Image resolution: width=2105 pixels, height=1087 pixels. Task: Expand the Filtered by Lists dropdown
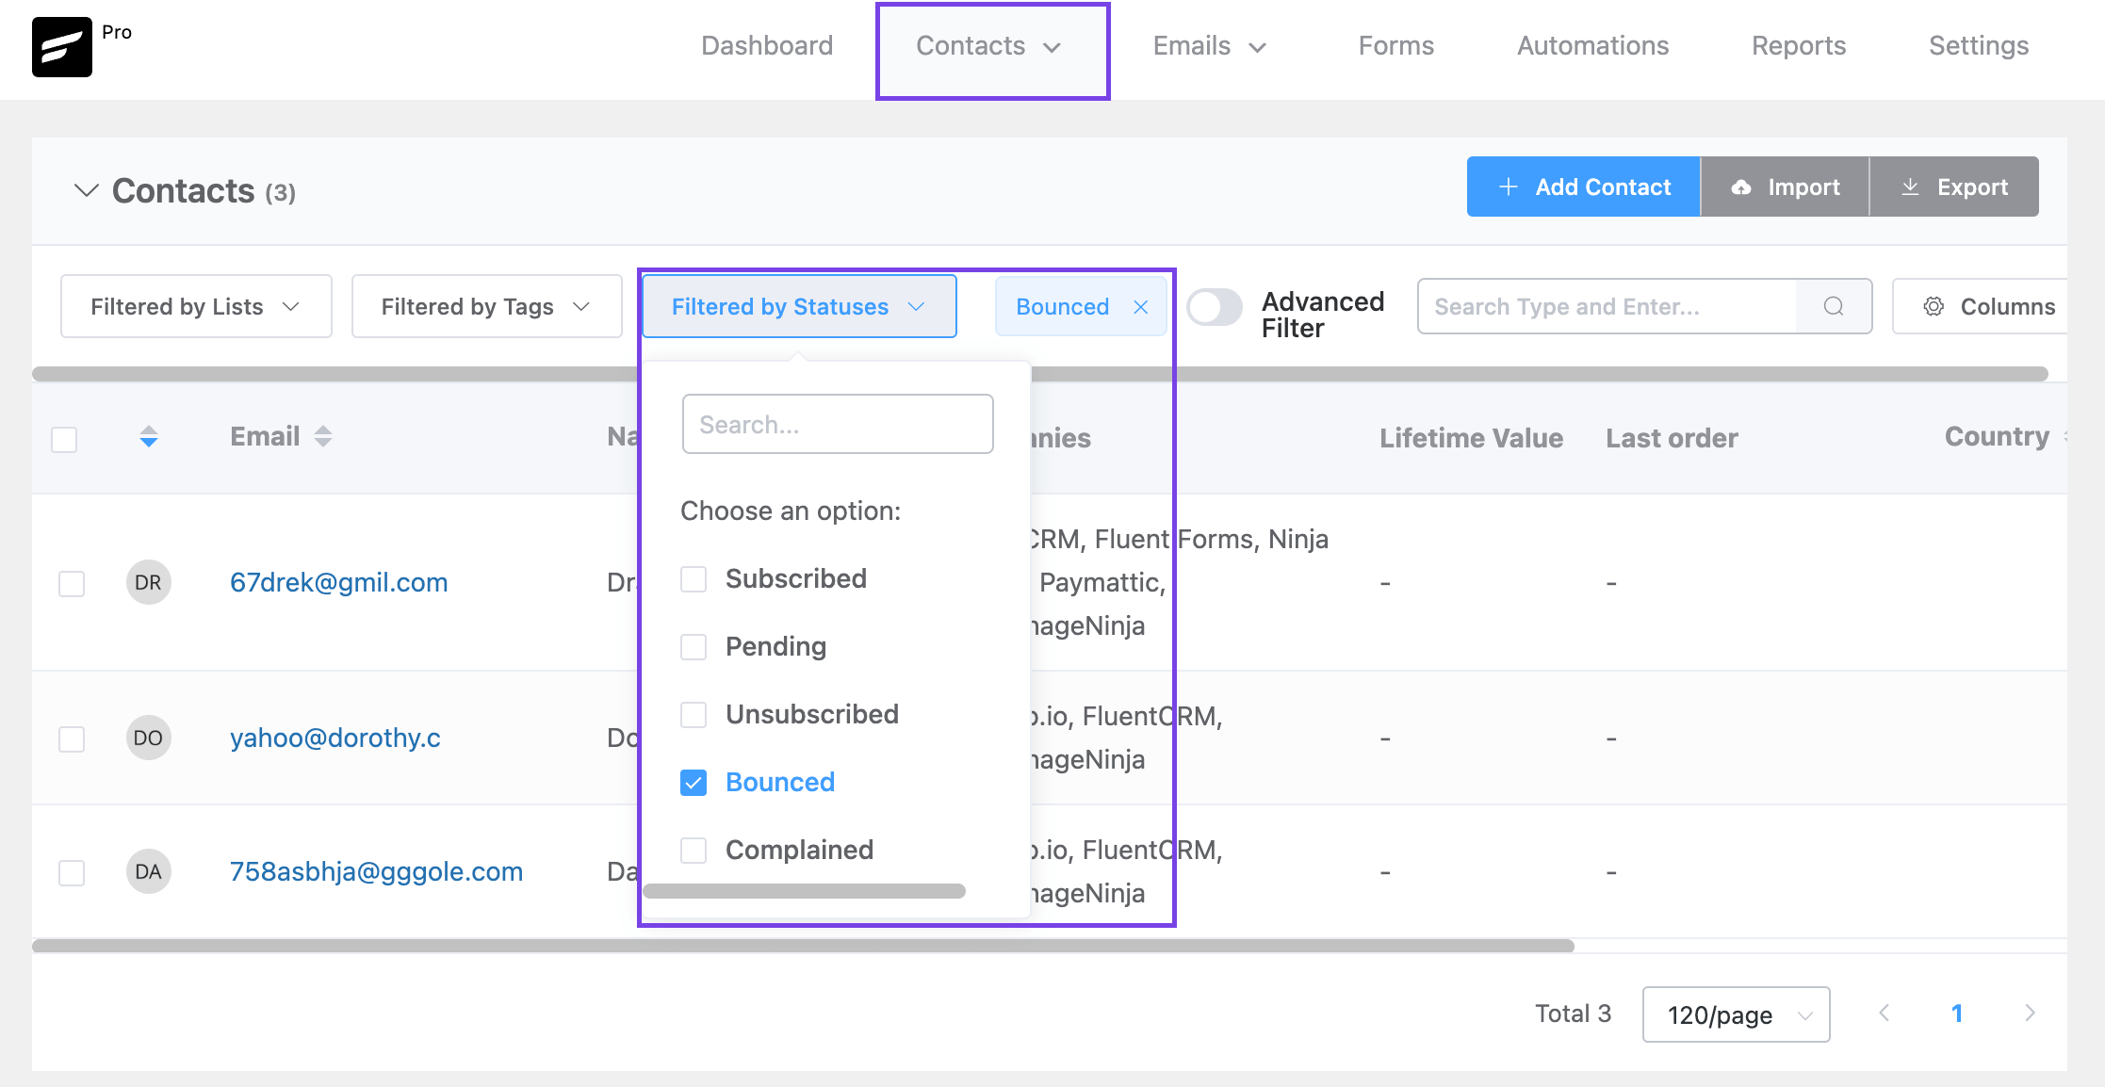194,305
